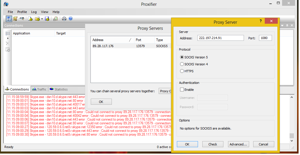Click the blue Help question-mark icon
The image size is (300, 155).
click(x=71, y=19)
